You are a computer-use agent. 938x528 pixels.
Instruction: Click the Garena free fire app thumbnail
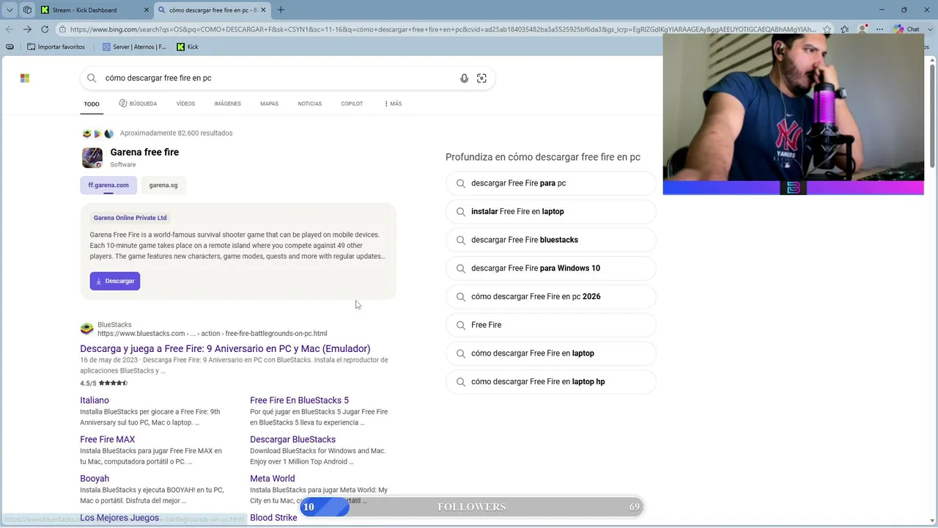pos(92,158)
